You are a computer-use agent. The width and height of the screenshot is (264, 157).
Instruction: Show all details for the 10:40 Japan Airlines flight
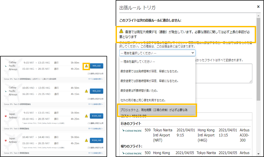(x=95, y=153)
